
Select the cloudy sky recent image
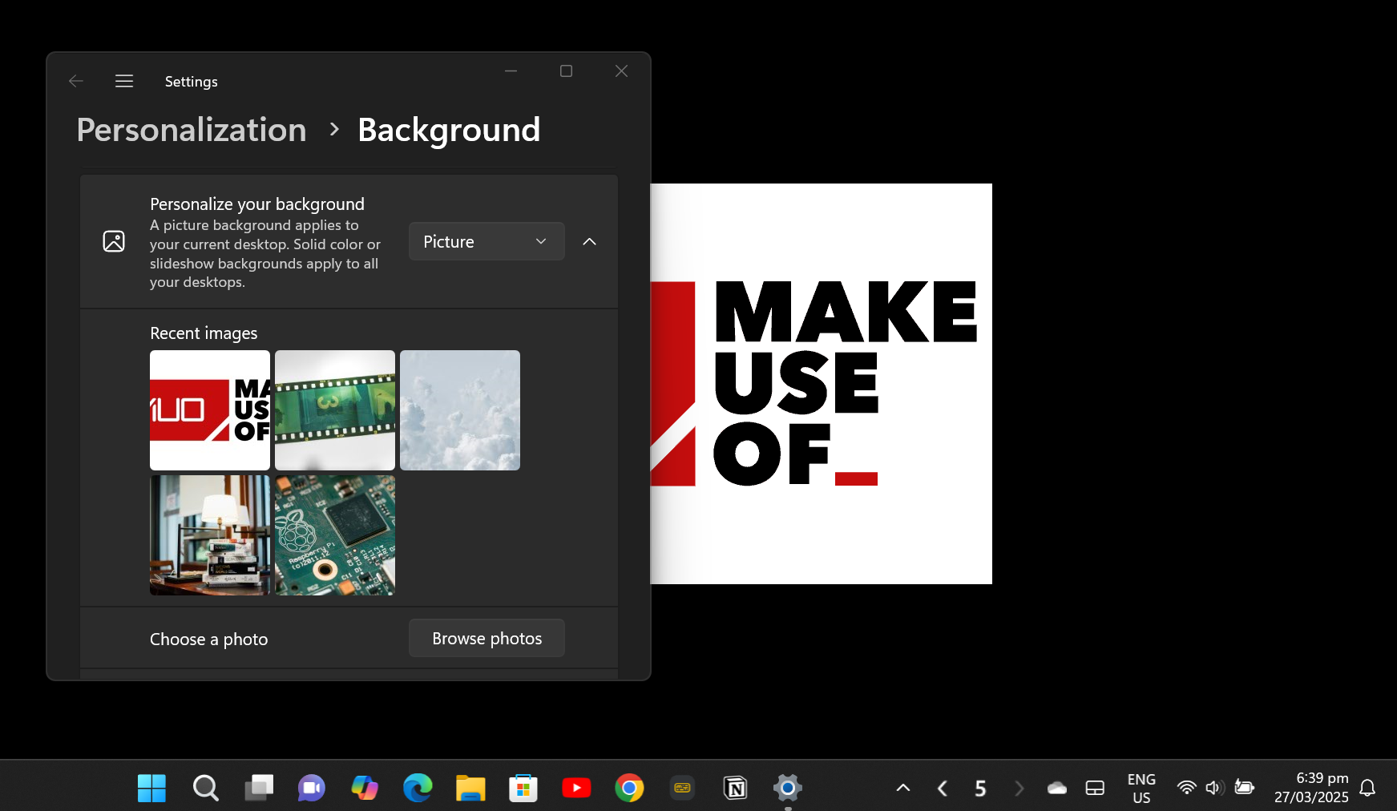tap(459, 410)
